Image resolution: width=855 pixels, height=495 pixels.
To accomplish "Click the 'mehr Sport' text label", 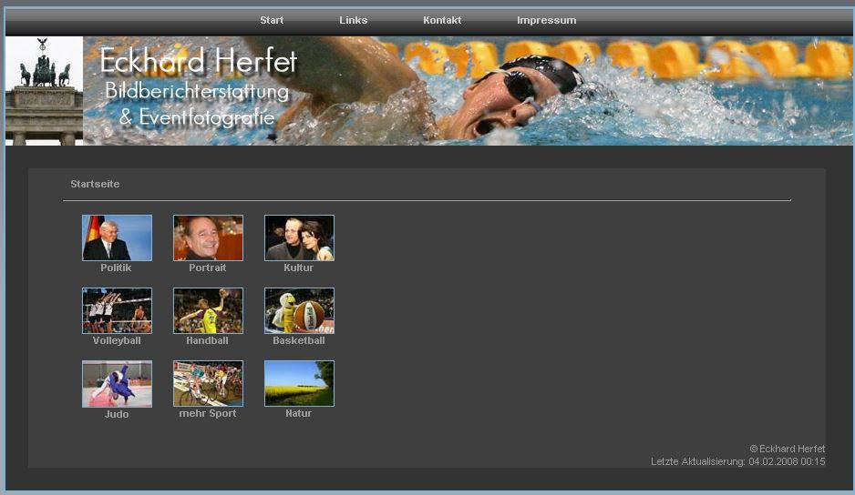I will pos(207,414).
